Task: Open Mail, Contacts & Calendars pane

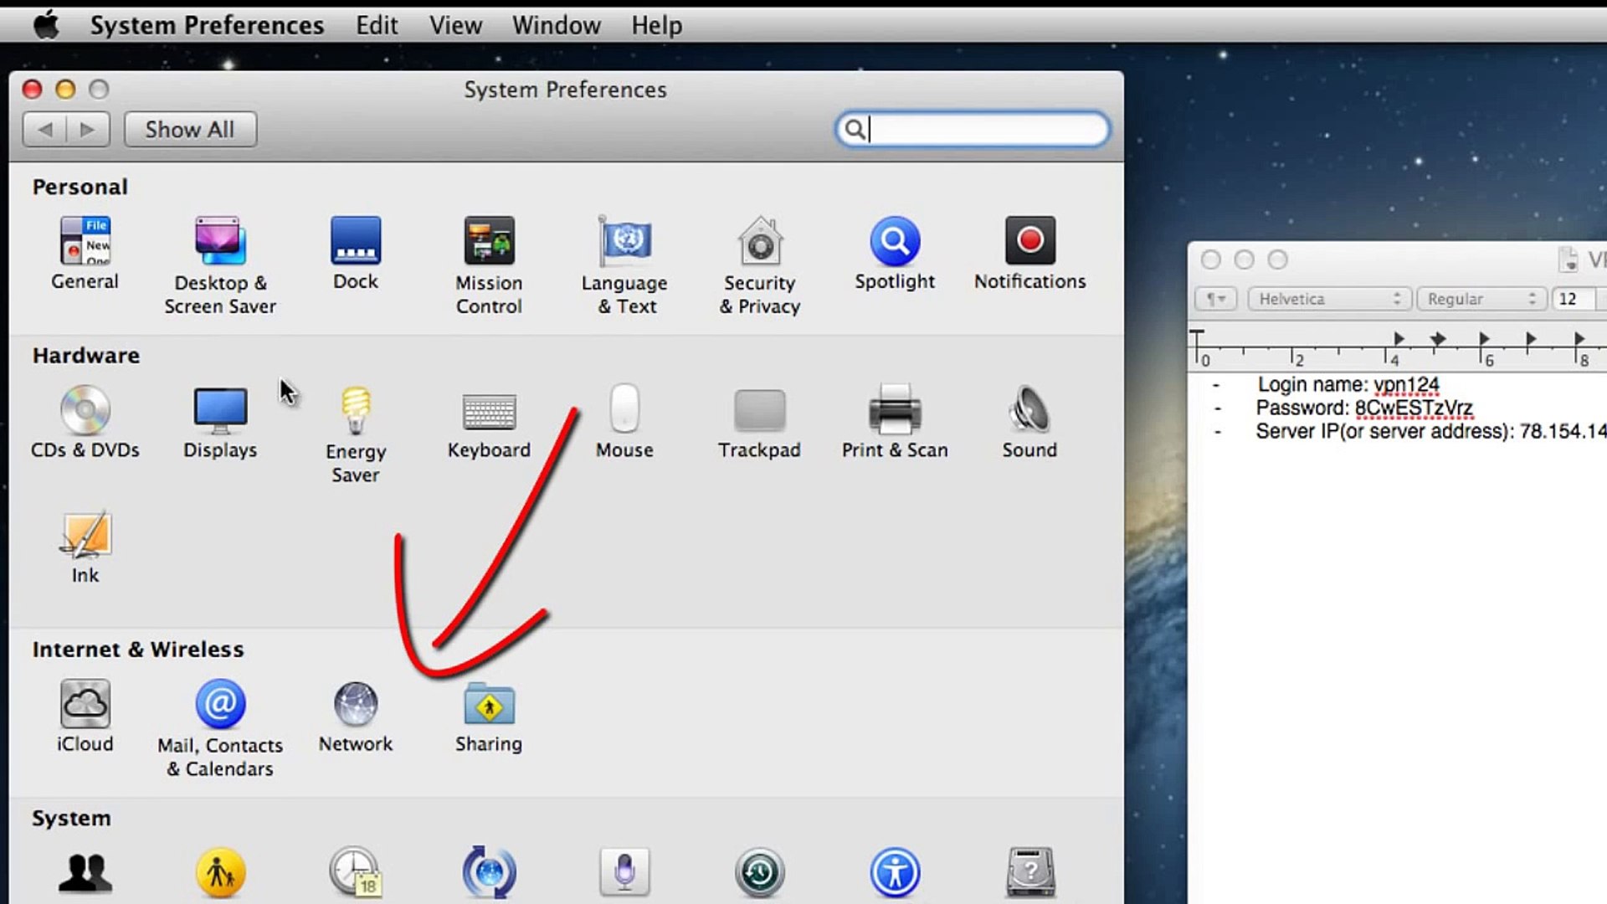Action: [x=220, y=705]
